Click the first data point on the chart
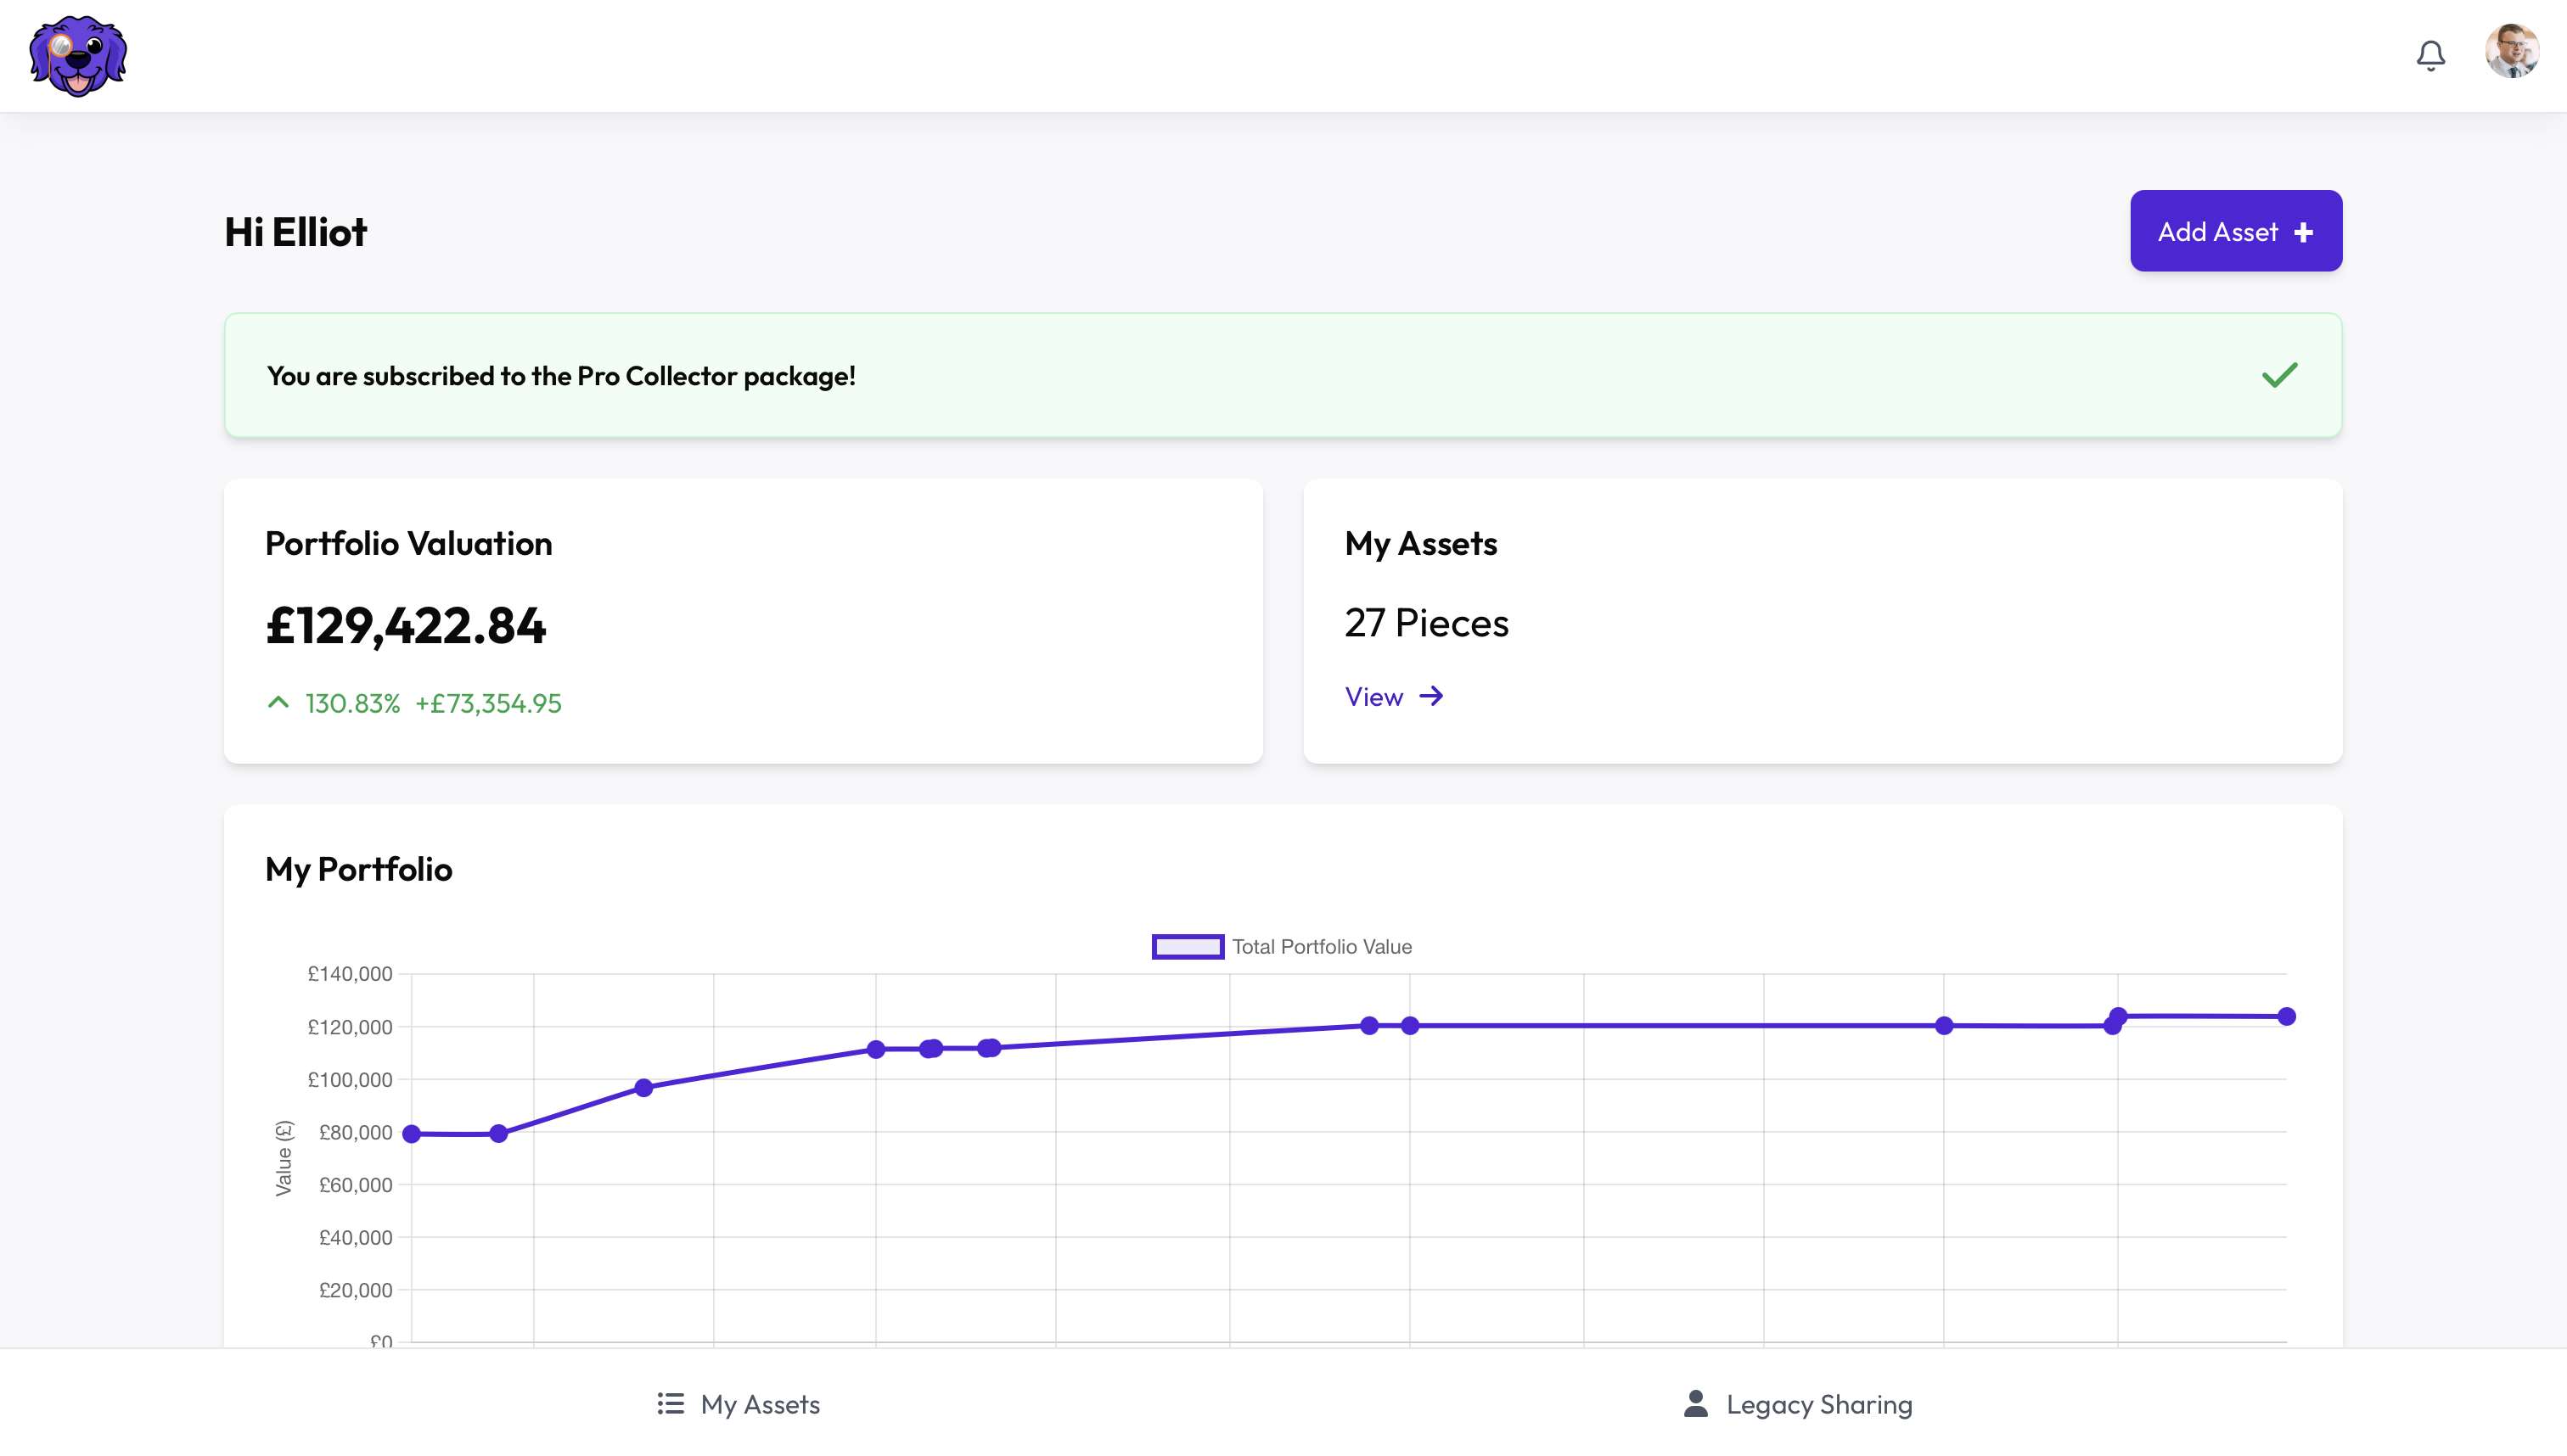The image size is (2567, 1456). (411, 1133)
